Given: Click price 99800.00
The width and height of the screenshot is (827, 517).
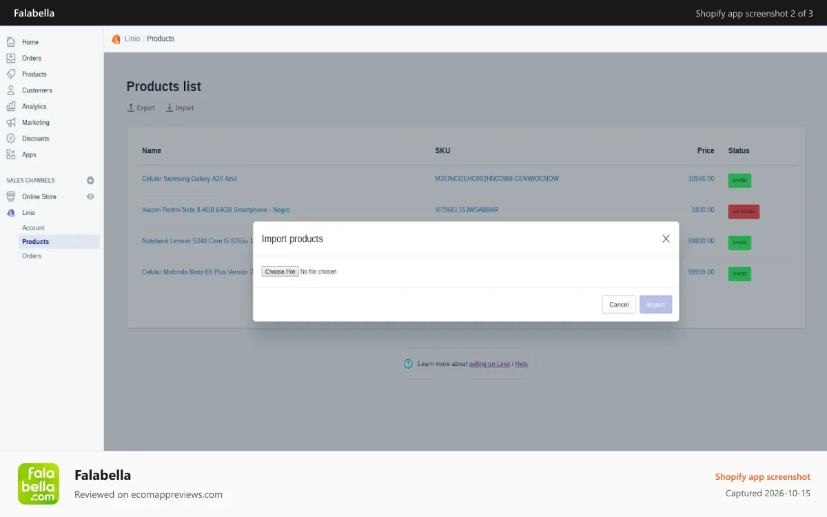Looking at the screenshot, I should coord(701,241).
